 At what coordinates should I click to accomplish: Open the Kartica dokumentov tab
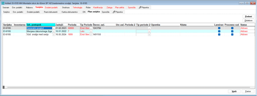click(x=70, y=12)
